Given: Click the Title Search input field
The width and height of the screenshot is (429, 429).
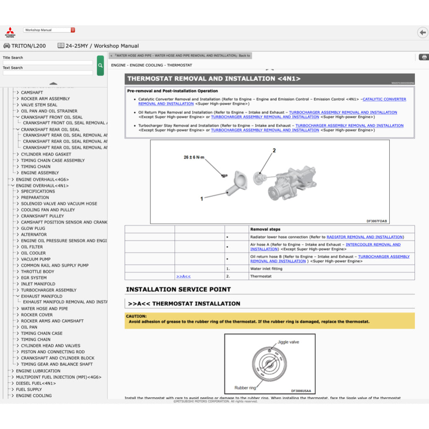Looking at the screenshot, I should (x=48, y=63).
